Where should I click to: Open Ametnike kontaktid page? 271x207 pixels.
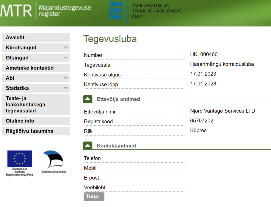(36, 68)
